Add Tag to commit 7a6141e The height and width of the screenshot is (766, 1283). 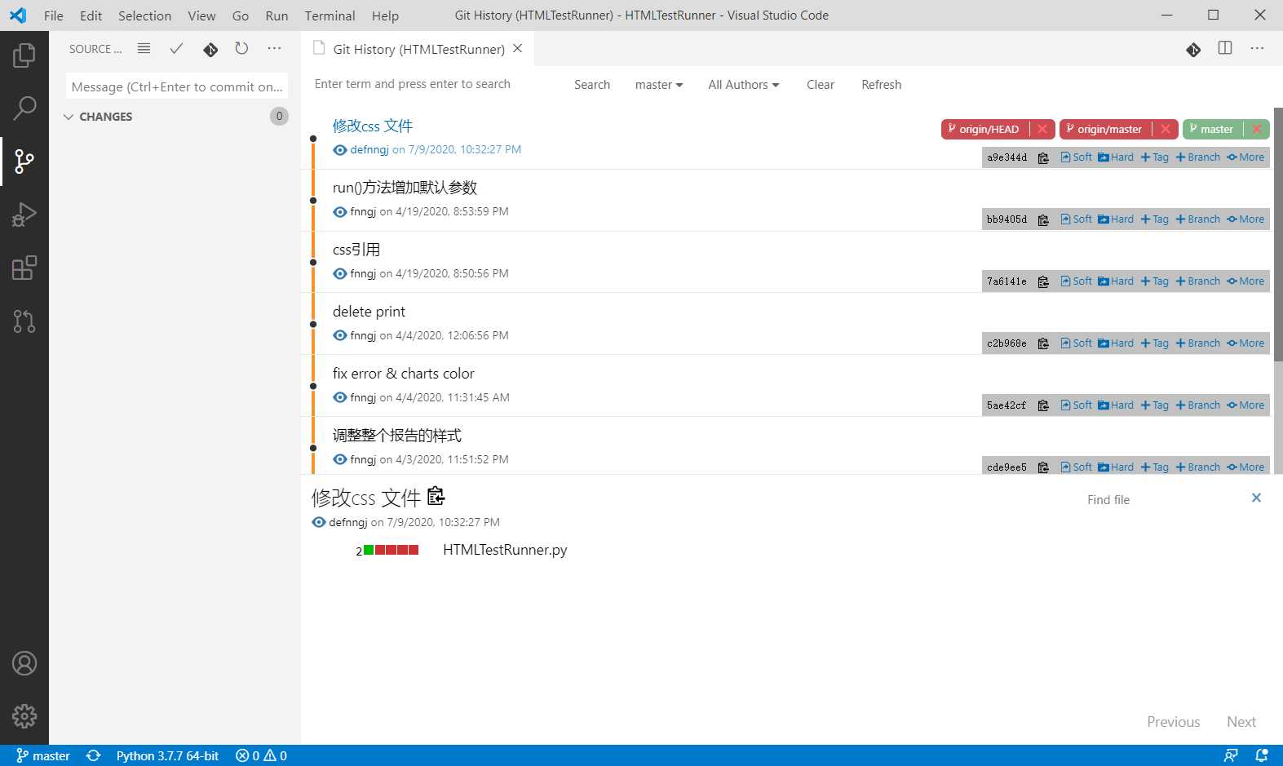pos(1154,281)
